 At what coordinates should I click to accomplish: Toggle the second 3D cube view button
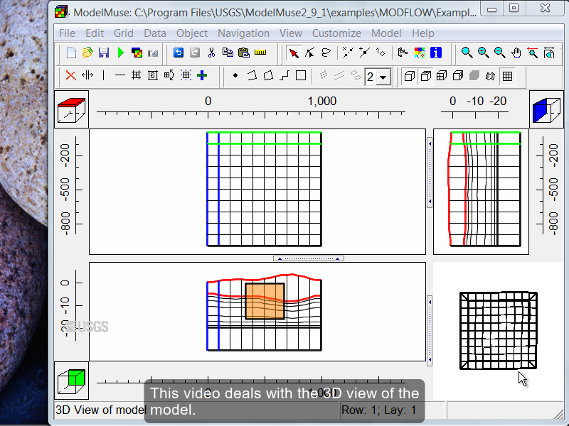pyautogui.click(x=425, y=76)
